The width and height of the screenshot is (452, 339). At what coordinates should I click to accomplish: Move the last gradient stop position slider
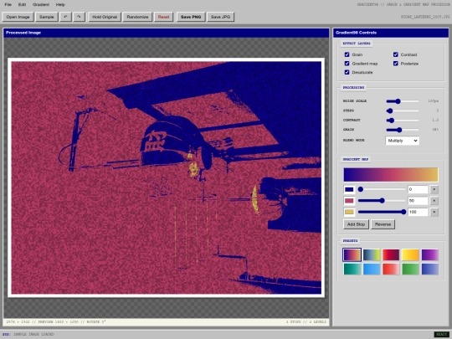pos(382,212)
